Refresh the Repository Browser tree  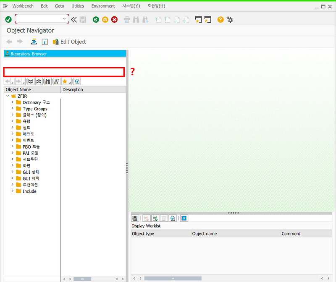77,81
